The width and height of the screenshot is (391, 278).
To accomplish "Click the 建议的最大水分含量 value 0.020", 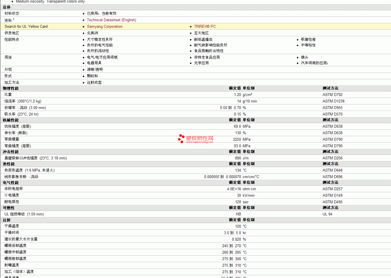I will tap(236, 239).
